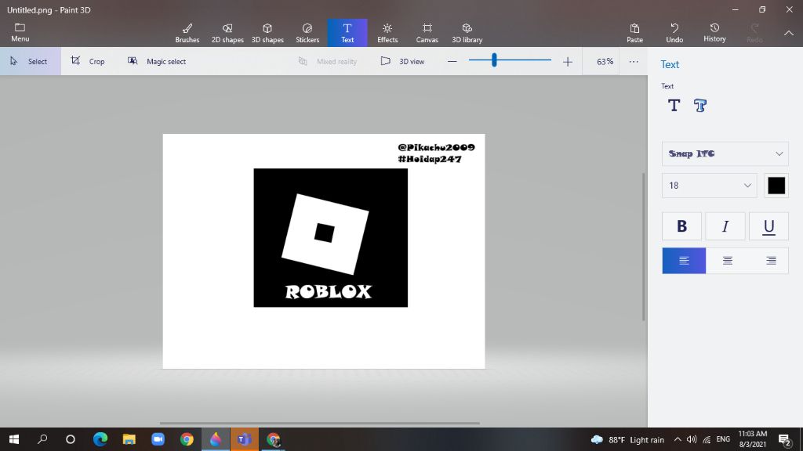The height and width of the screenshot is (451, 803).
Task: Click the ROBLOX lettering on canvas
Action: click(x=329, y=291)
